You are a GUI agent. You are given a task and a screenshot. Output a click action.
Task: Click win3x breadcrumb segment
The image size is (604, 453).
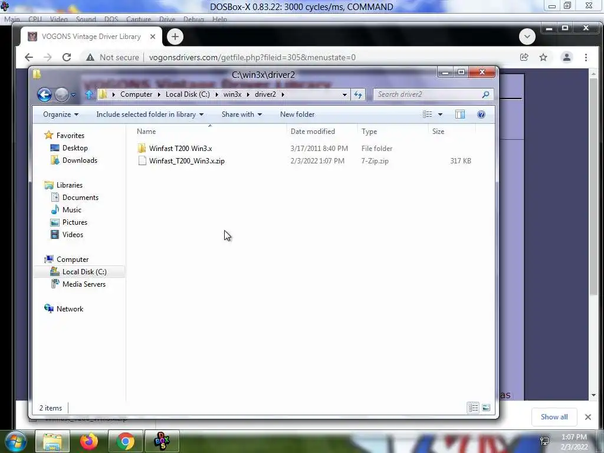[x=232, y=94]
